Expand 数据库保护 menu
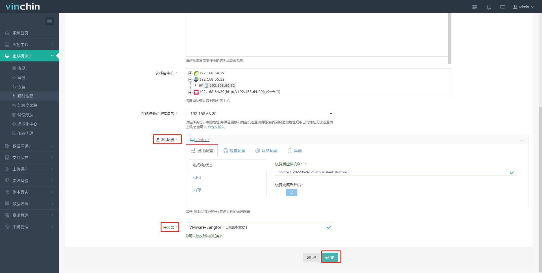The width and height of the screenshot is (542, 273). [30, 146]
